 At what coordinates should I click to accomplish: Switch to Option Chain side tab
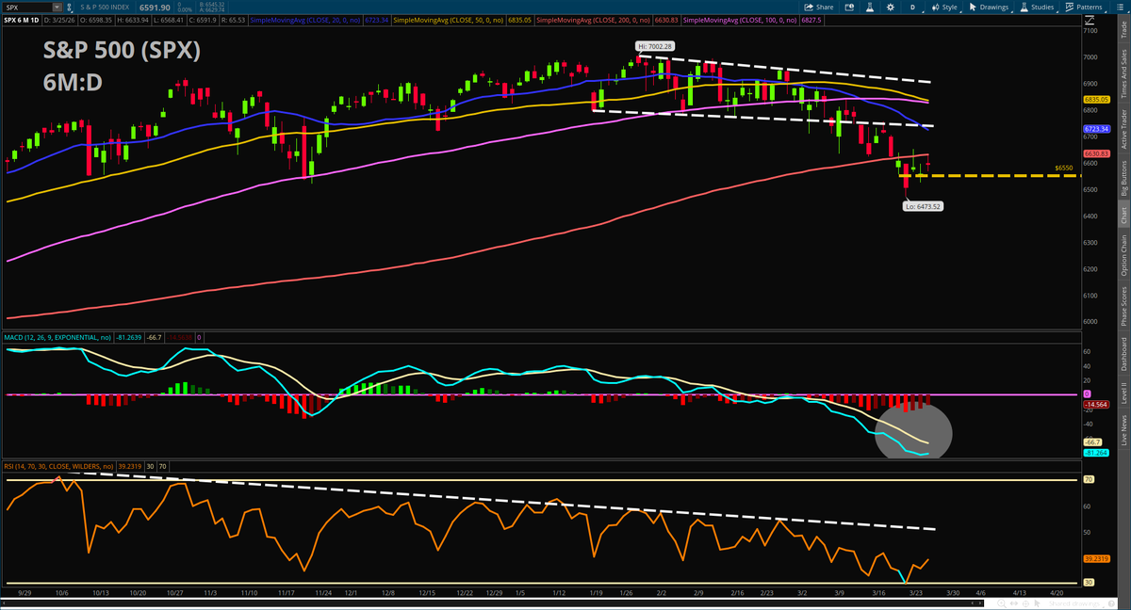pos(1123,255)
